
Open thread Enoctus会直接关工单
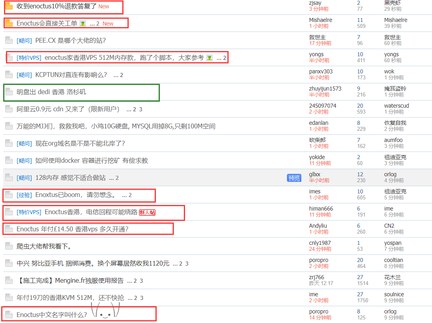tap(47, 24)
